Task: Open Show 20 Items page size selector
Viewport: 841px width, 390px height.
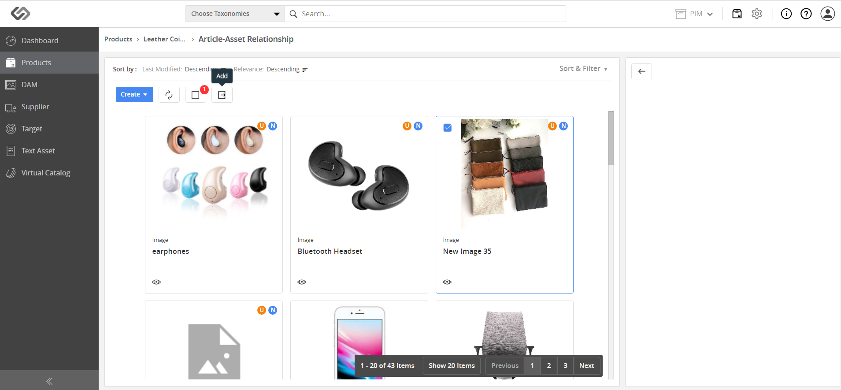Action: pyautogui.click(x=452, y=366)
